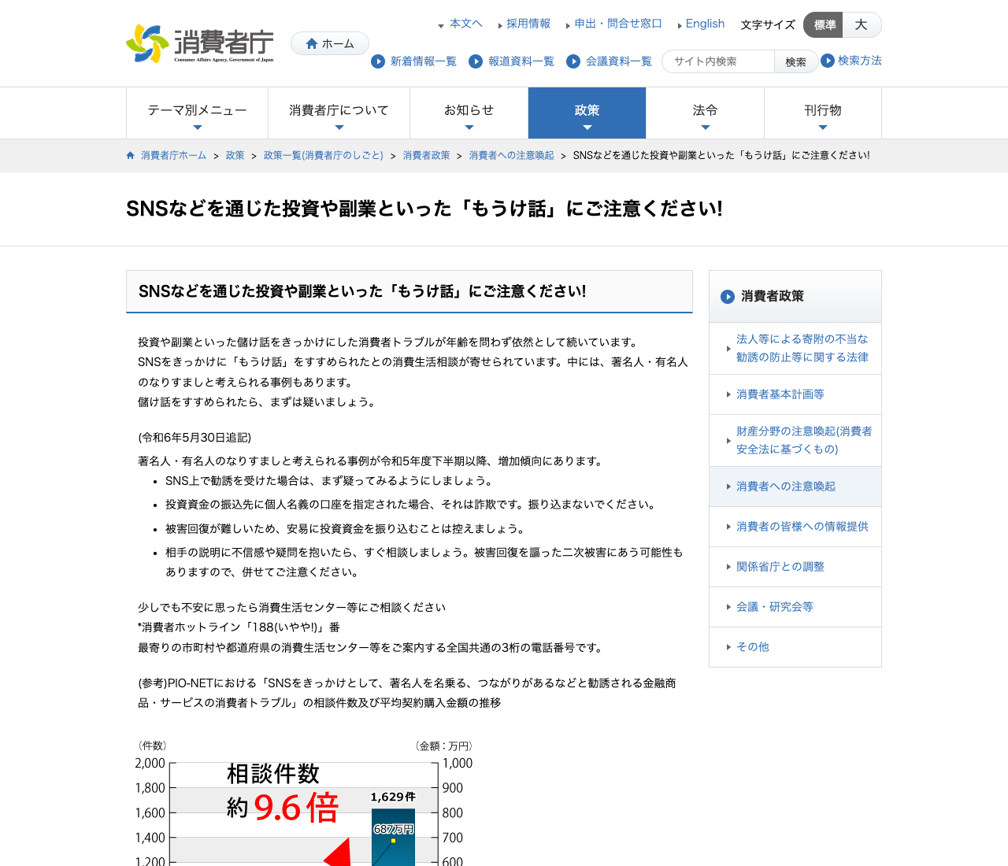This screenshot has height=866, width=1008.
Task: Click breadcrumb 消費者庁ホーム
Action: click(173, 155)
